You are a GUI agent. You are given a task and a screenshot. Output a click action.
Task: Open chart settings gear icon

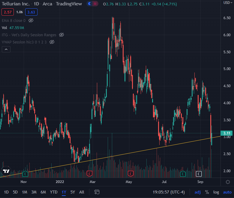click(228, 182)
